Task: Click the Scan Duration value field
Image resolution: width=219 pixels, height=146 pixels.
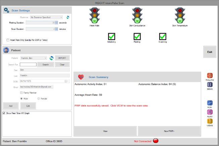Action: (x=40, y=29)
